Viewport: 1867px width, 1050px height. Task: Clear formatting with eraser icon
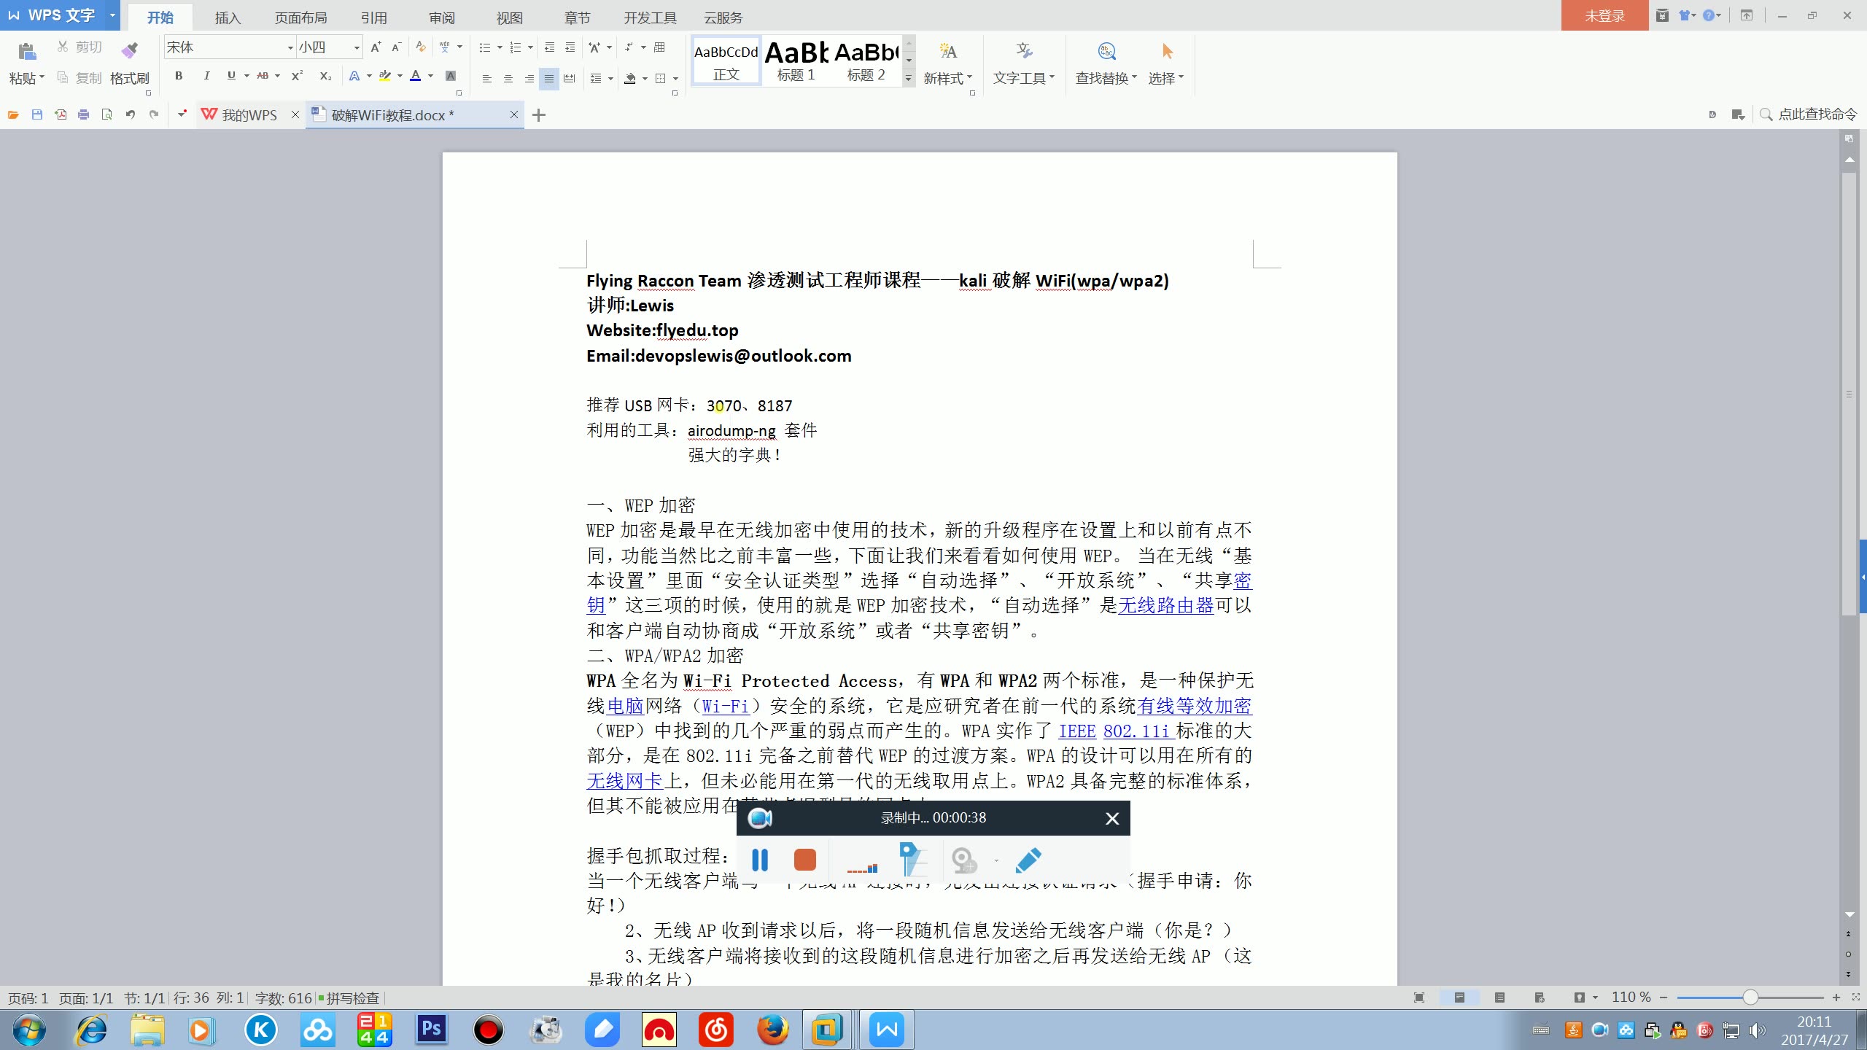coord(421,47)
